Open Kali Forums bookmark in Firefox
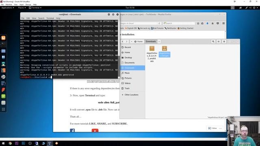The image size is (260, 146). click(x=157, y=28)
